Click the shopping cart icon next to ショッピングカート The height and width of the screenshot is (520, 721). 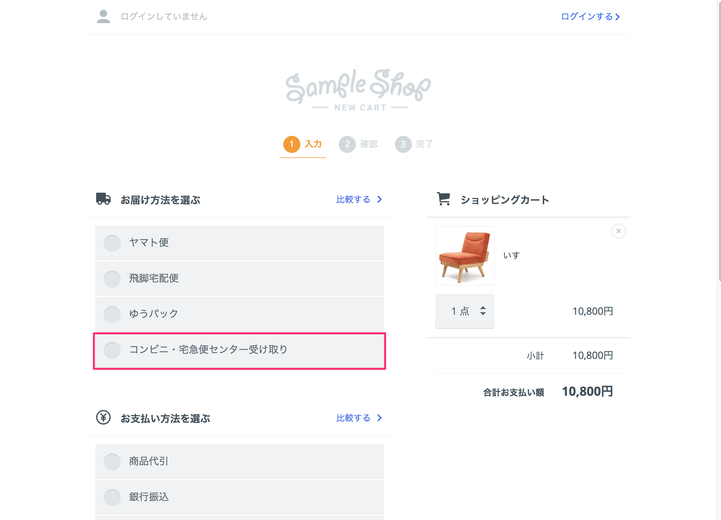pyautogui.click(x=443, y=199)
